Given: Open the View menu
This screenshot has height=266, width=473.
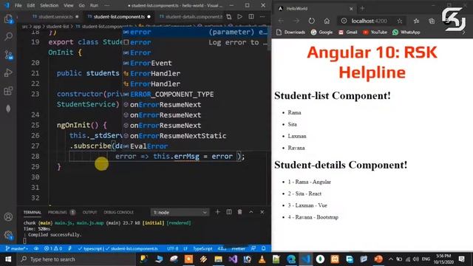Looking at the screenshot, I should pos(69,5).
